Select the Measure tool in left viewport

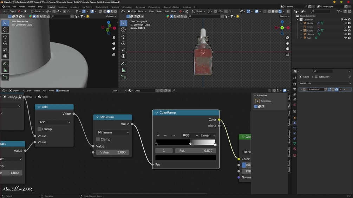click(5, 70)
